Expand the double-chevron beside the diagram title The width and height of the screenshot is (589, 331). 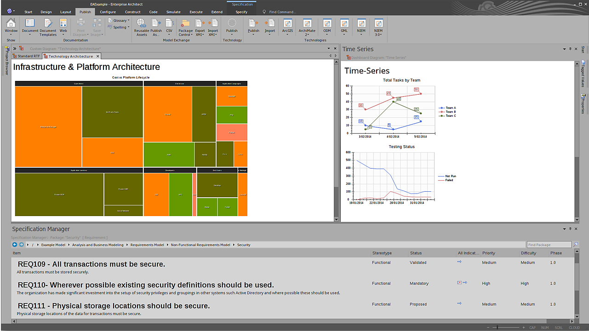[x=15, y=48]
